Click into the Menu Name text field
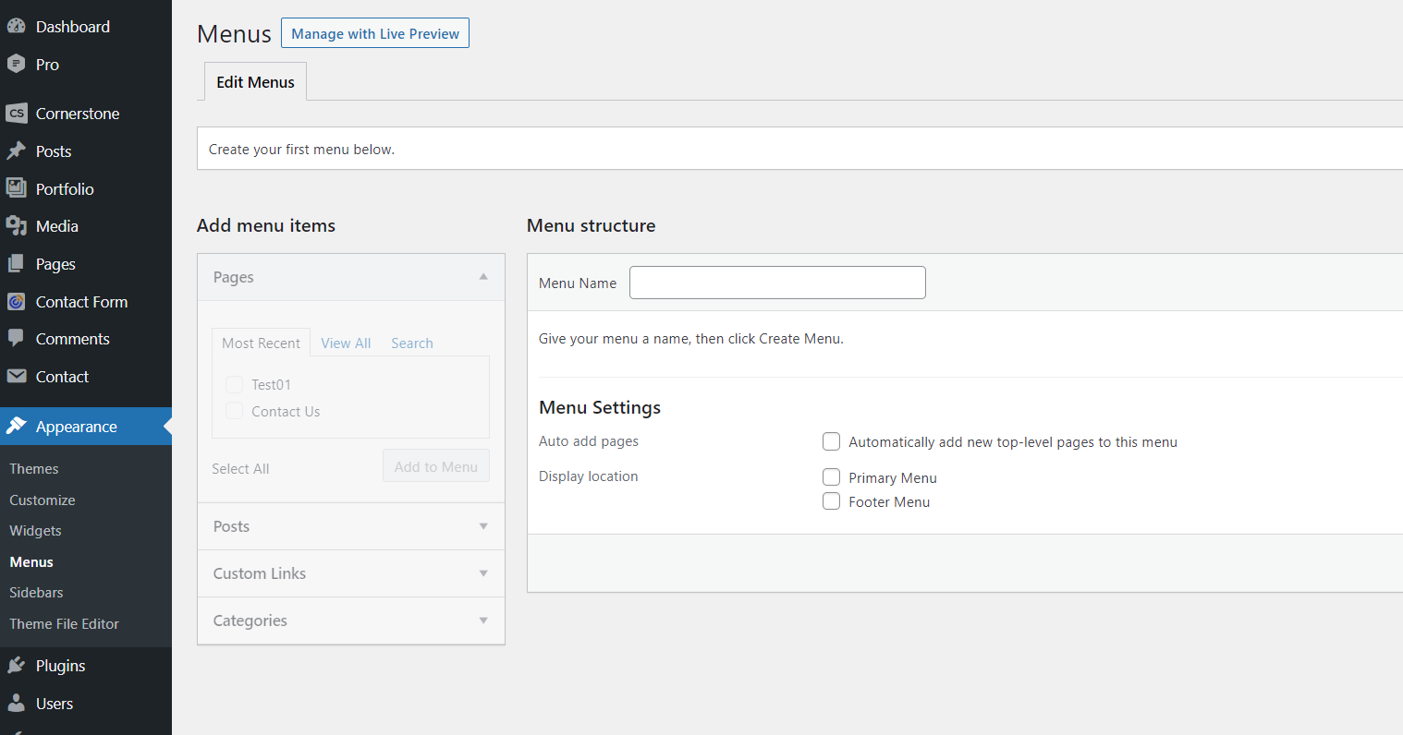This screenshot has height=735, width=1403. tap(777, 283)
